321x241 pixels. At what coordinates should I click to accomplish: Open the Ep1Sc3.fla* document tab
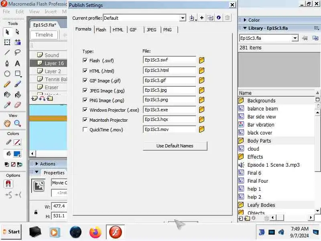pyautogui.click(x=45, y=25)
